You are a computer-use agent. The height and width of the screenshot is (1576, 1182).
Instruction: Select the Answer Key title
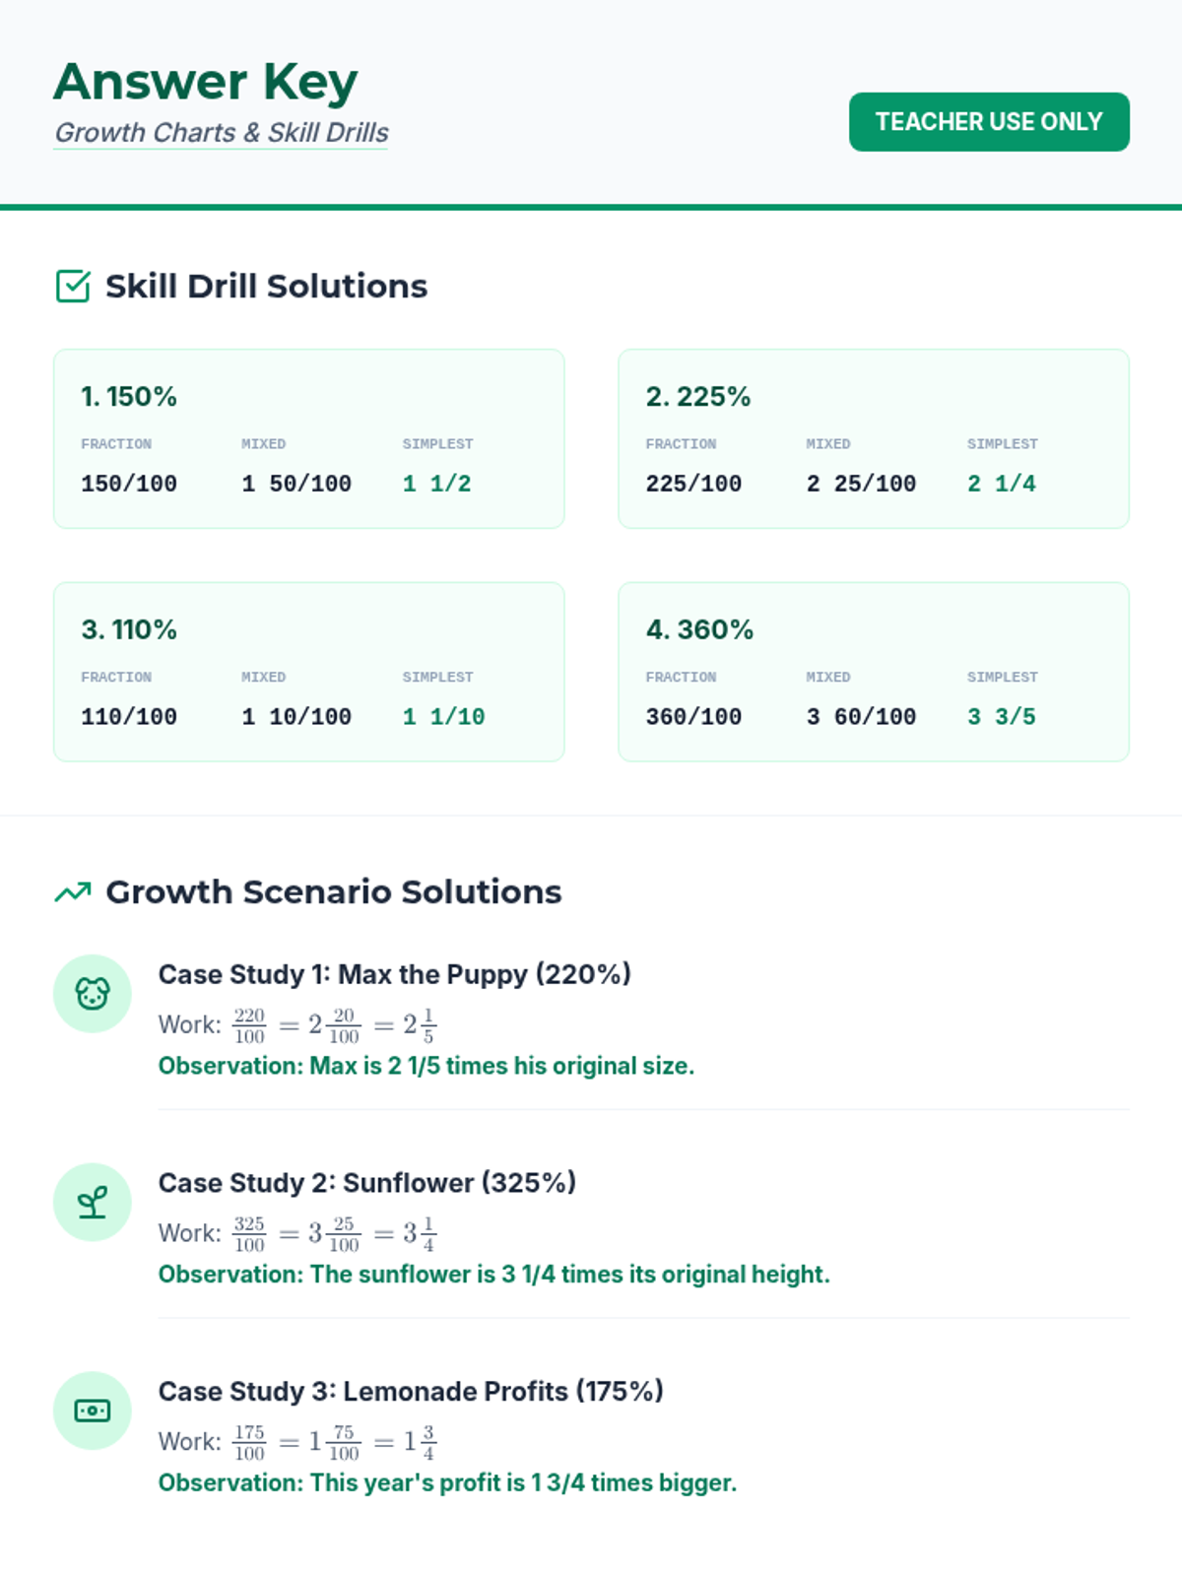pos(206,82)
